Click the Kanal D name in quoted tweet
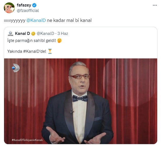The width and height of the screenshot is (161, 146). tap(22, 34)
